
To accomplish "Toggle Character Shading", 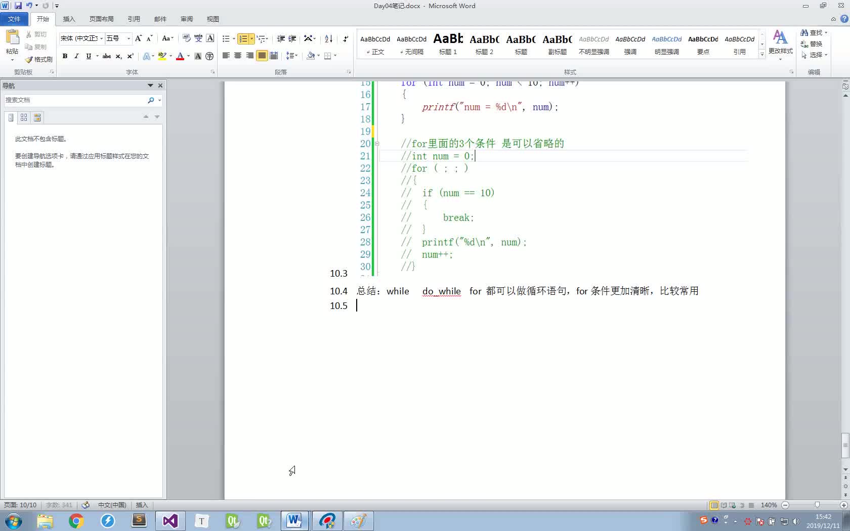I will pos(198,56).
